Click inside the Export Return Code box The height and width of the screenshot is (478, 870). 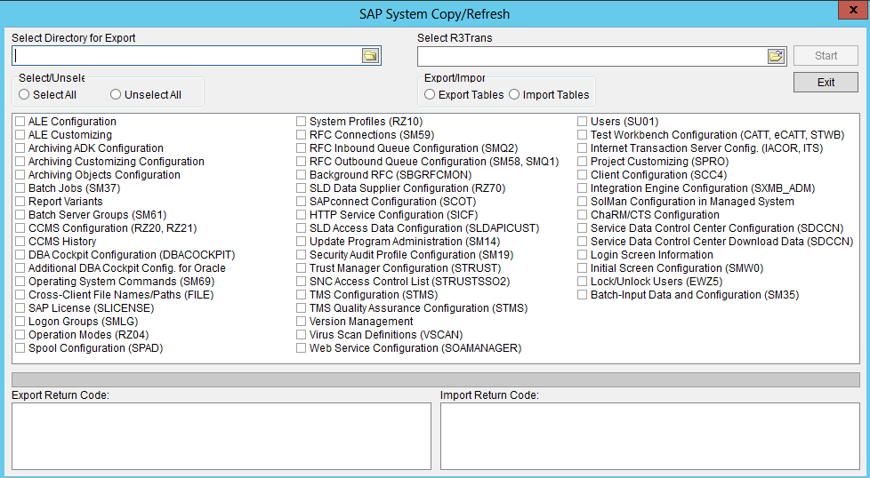(x=222, y=436)
